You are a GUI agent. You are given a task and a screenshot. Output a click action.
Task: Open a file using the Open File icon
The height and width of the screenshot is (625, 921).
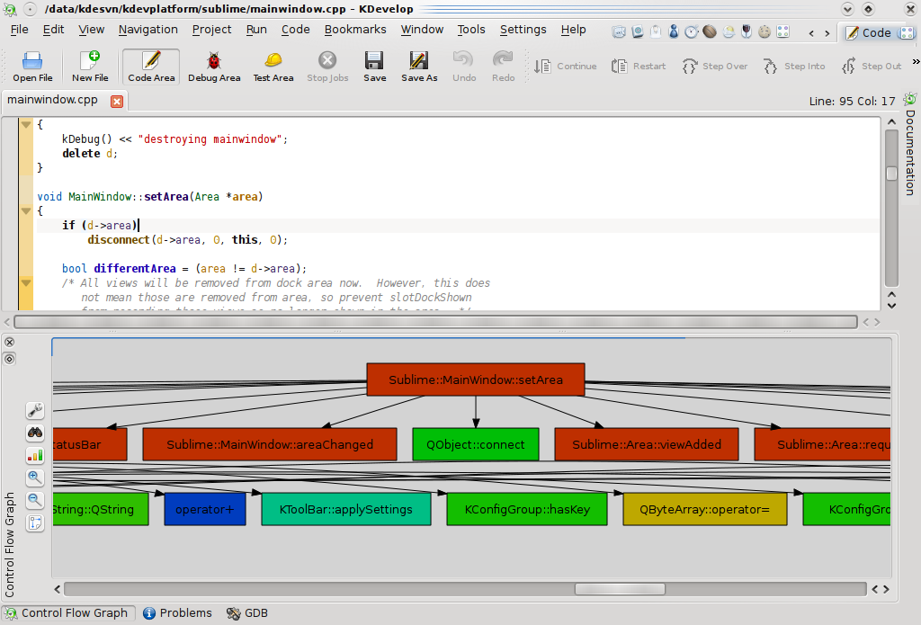[x=32, y=67]
